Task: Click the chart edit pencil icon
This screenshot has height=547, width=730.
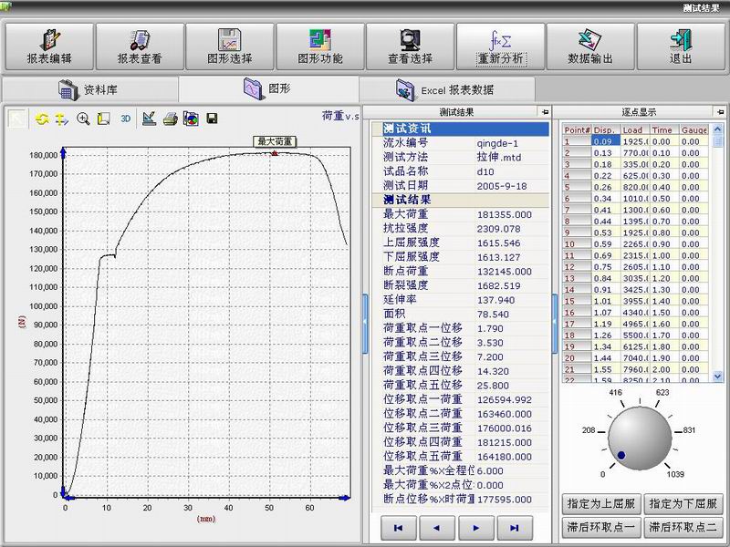Action: pyautogui.click(x=149, y=119)
